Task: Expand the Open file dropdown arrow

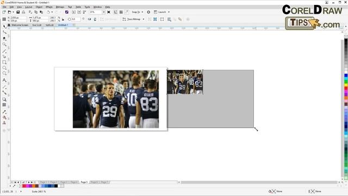Action: click(x=13, y=12)
